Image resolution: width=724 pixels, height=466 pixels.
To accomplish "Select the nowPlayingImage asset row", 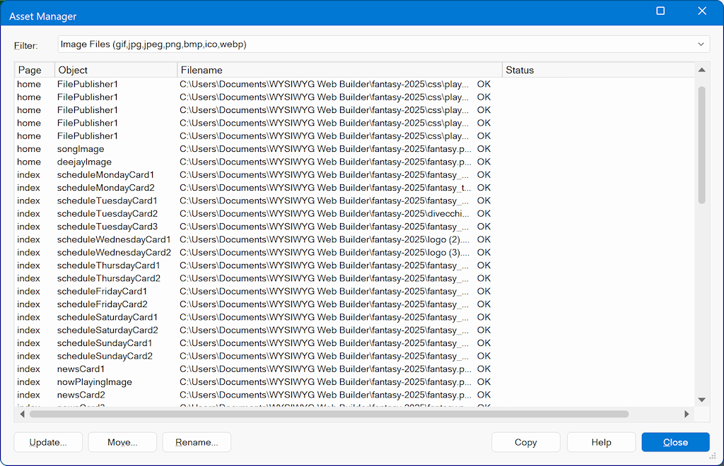I will tap(95, 382).
